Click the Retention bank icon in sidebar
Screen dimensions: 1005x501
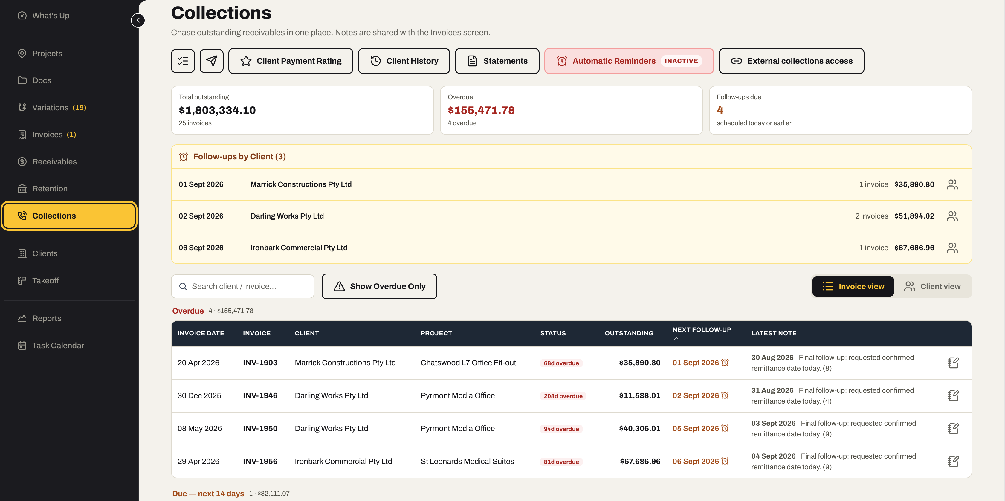click(22, 188)
